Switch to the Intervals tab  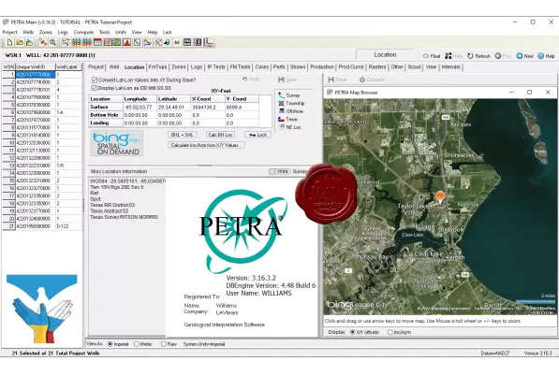(x=451, y=67)
